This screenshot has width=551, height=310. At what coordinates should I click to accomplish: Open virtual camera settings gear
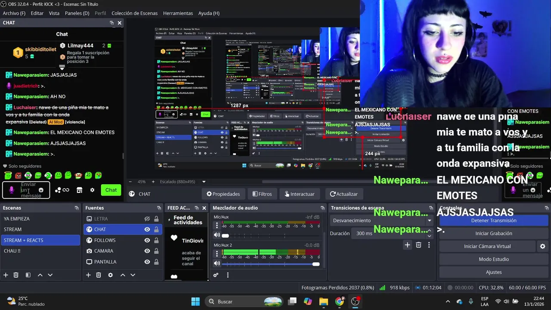[x=542, y=246]
